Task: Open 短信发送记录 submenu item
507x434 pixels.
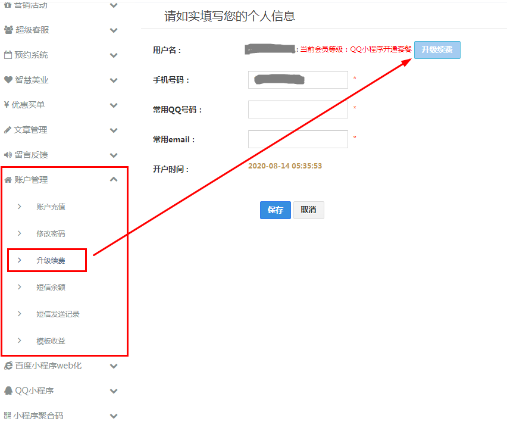Action: pos(58,314)
